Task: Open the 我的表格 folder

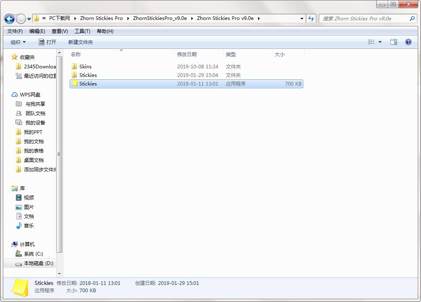Action: (33, 151)
